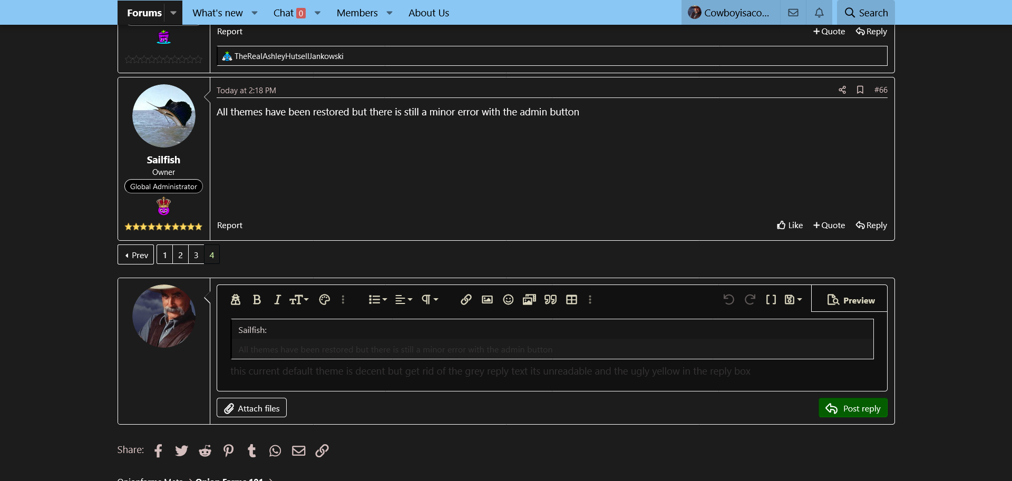Open the inbox envelope in navbar
Viewport: 1012px width, 481px height.
click(x=793, y=13)
